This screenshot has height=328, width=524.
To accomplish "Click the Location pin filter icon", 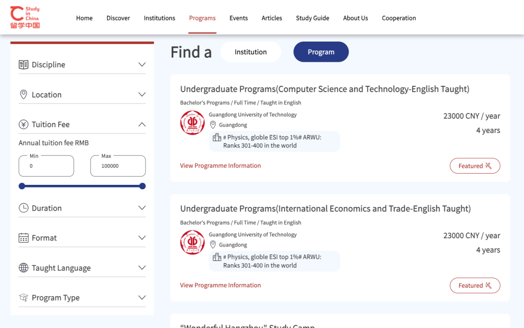I will 23,95.
